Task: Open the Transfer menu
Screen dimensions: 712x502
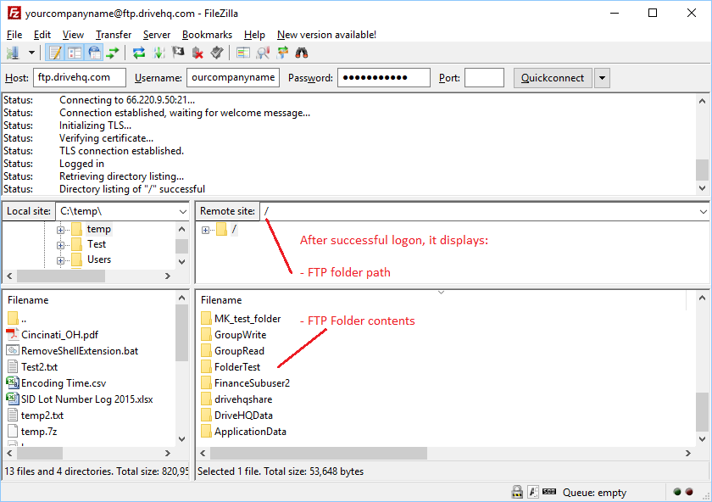Action: (x=113, y=35)
